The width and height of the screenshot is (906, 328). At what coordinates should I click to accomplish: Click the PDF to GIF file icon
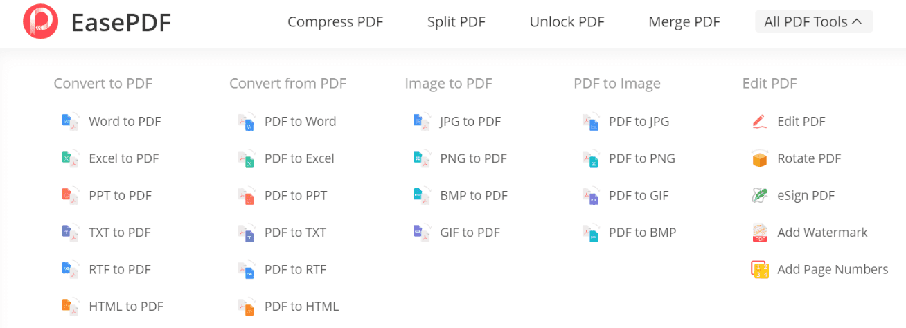(590, 196)
